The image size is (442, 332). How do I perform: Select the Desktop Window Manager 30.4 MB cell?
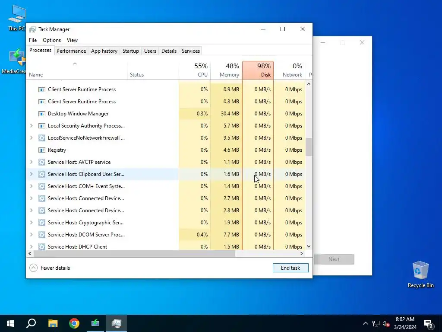(x=226, y=114)
